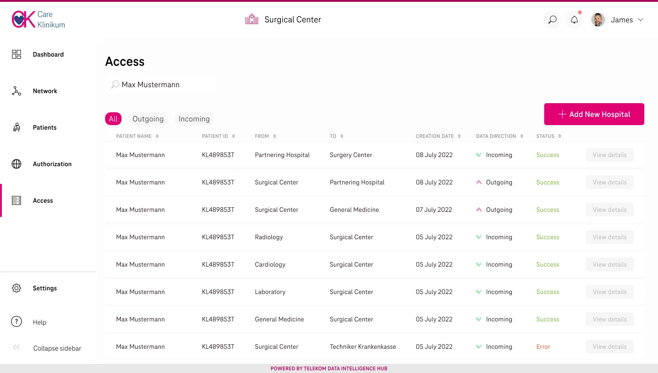This screenshot has width=658, height=373.
Task: Open the James user account dropdown
Action: tap(618, 20)
